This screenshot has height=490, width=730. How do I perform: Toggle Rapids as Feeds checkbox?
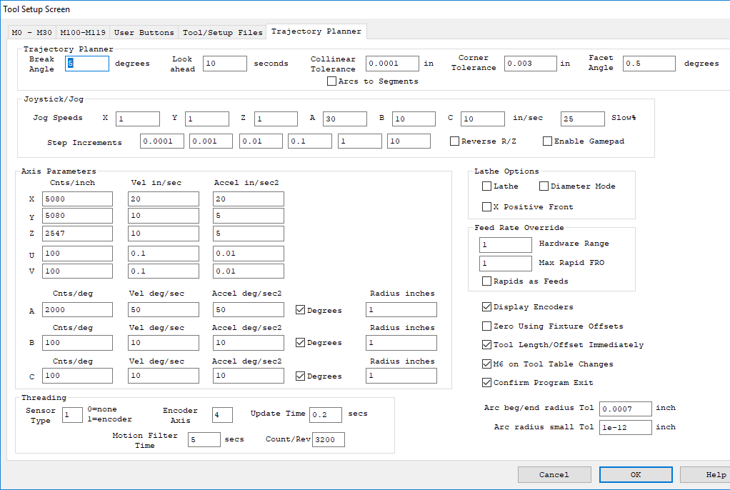click(x=486, y=281)
